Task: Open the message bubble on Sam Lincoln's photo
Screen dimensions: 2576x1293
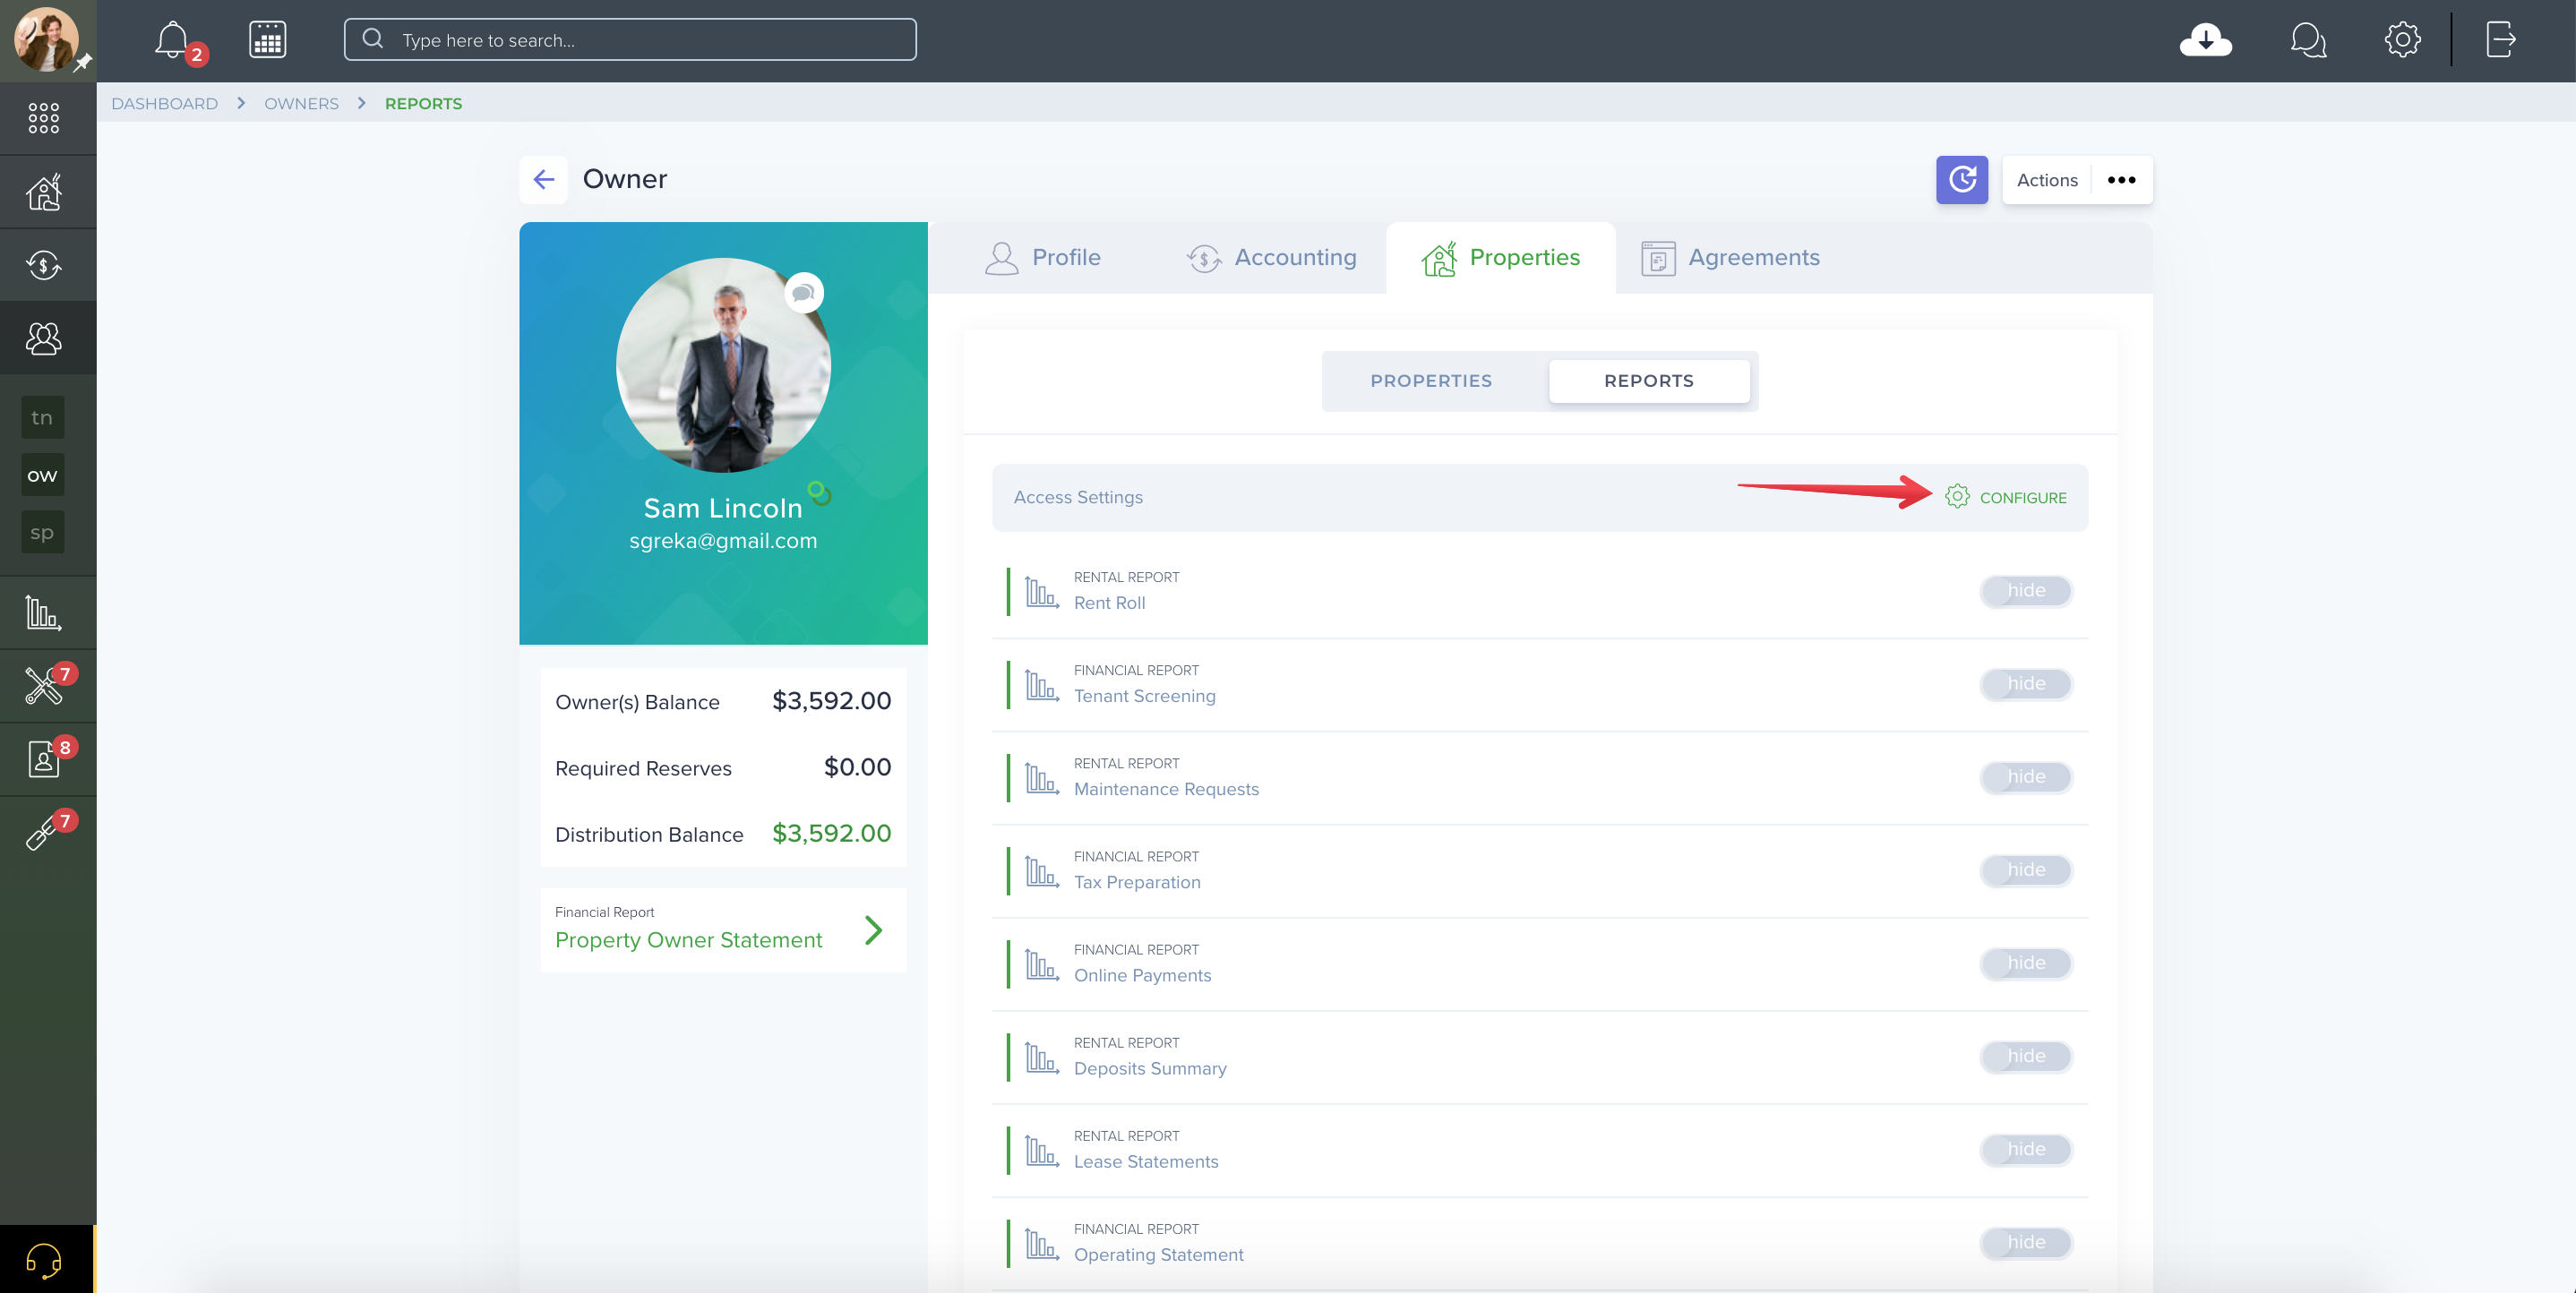Action: 803,293
